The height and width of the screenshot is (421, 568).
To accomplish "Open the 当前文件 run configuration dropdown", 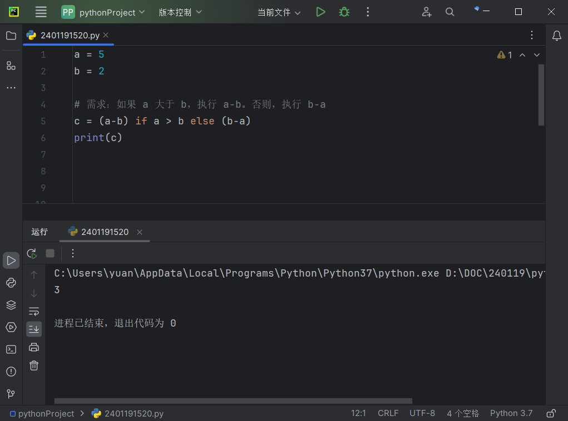I will click(279, 12).
